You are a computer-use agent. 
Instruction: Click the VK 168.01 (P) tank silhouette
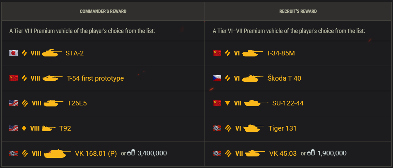click(x=57, y=153)
